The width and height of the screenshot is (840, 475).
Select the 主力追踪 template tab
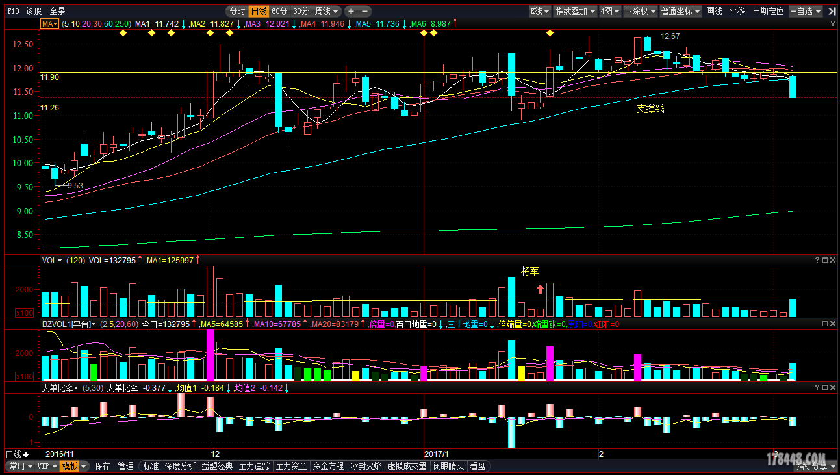click(254, 466)
